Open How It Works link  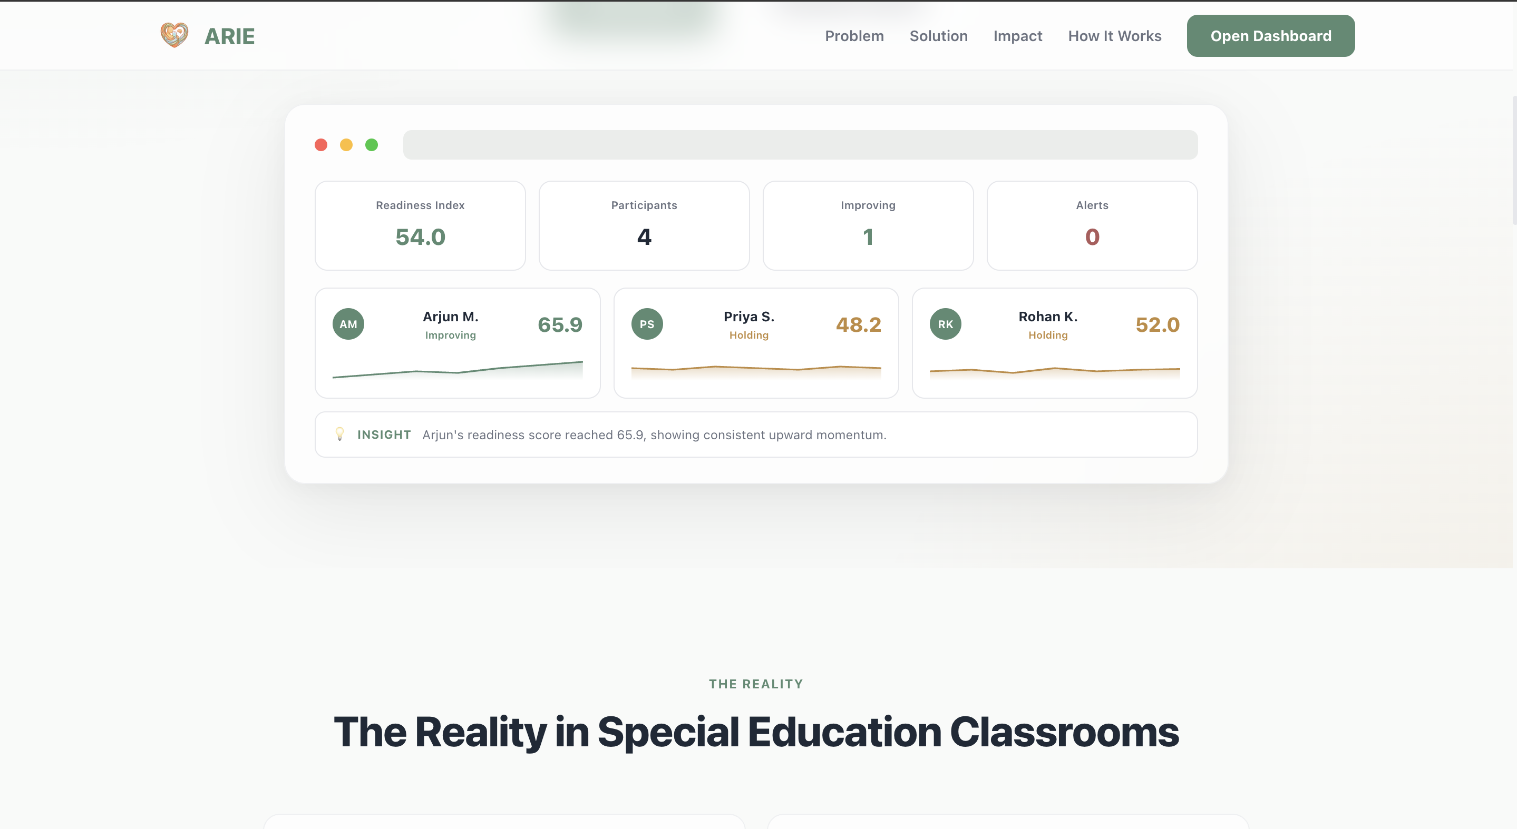click(1114, 36)
